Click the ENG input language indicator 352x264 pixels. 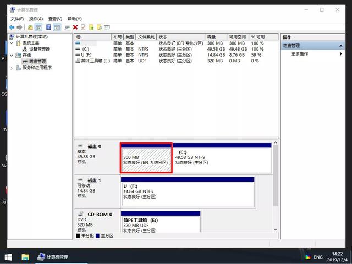tap(318, 257)
